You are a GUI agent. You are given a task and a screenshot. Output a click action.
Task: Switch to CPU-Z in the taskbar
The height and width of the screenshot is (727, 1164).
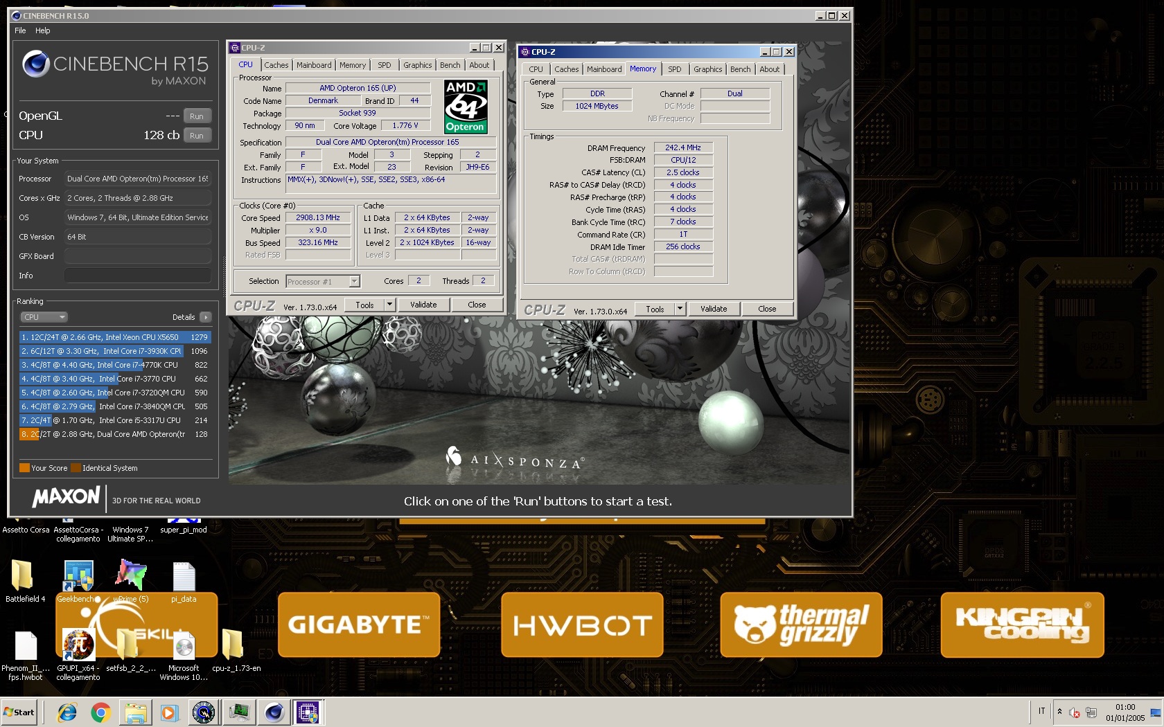pyautogui.click(x=308, y=712)
